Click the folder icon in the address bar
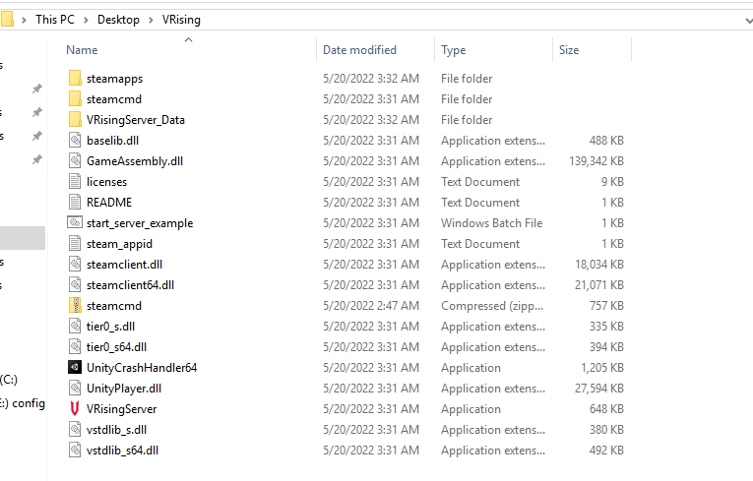The height and width of the screenshot is (481, 753). point(7,20)
